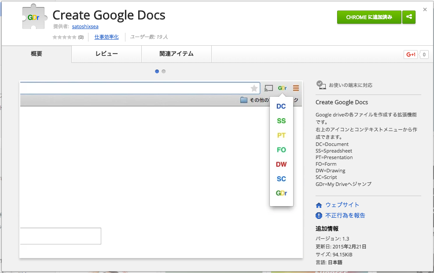Click the 'CHROME に追加済み' green button
The image size is (434, 273).
click(369, 17)
